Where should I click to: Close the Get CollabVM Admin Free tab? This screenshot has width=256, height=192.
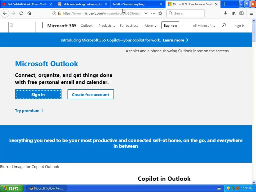(51, 4)
